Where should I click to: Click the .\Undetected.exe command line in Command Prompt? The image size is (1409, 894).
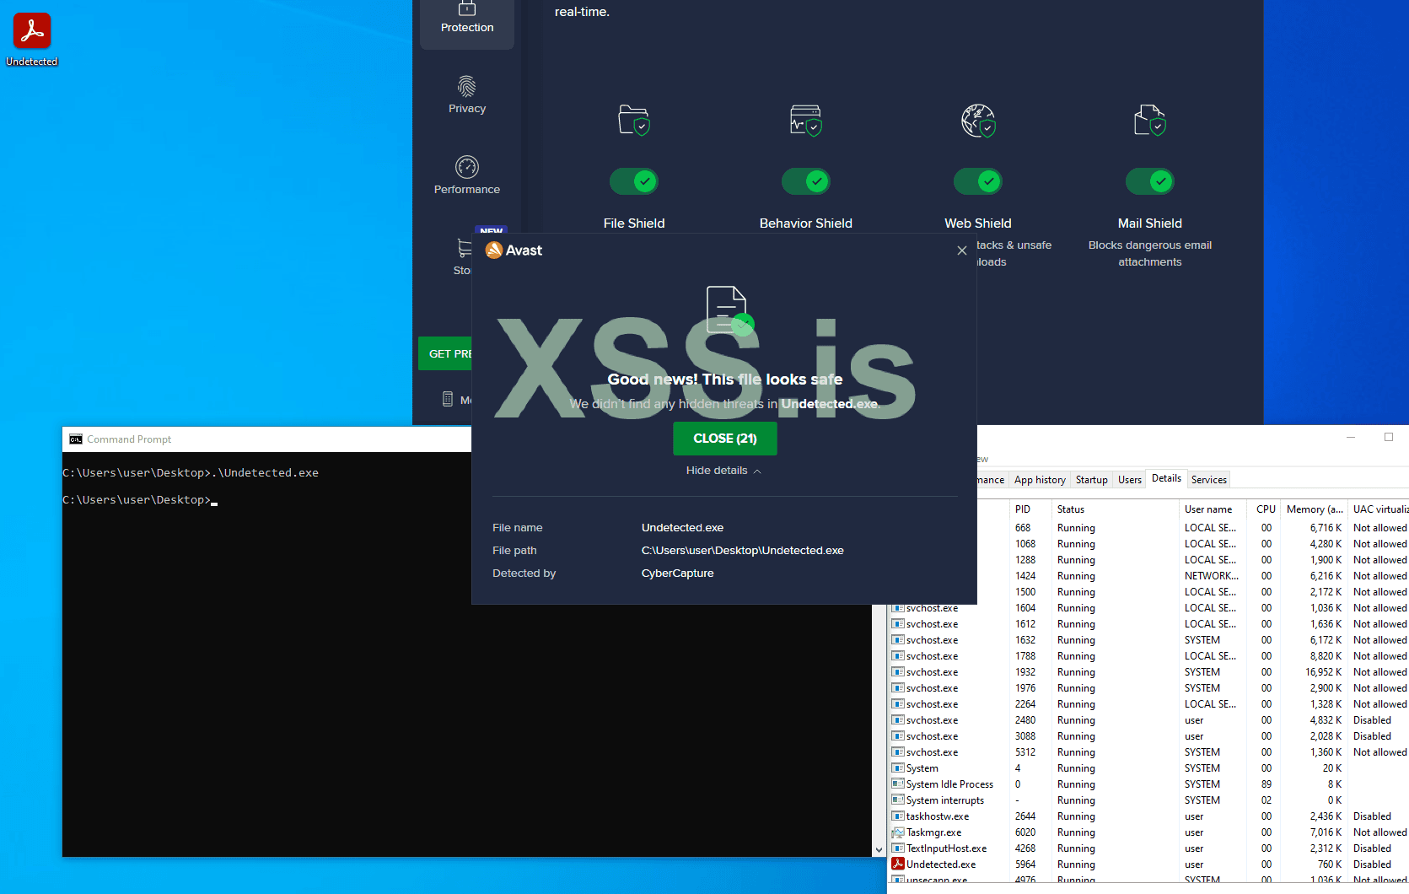coord(265,473)
